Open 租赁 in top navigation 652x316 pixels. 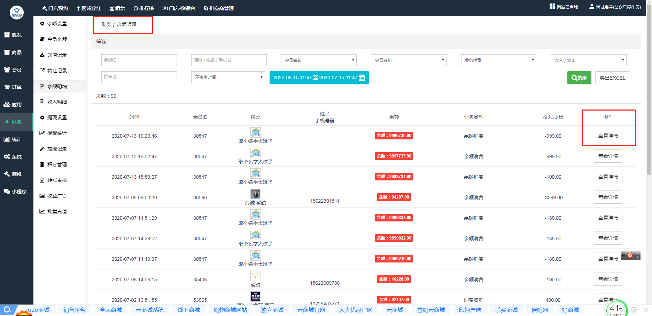(x=117, y=8)
